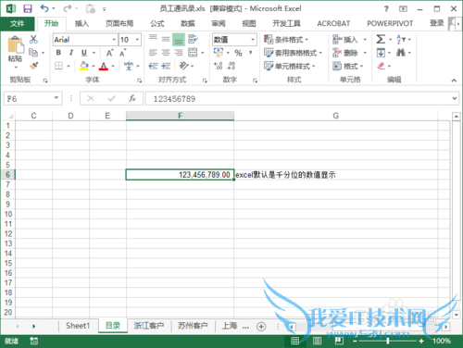This screenshot has width=463, height=348.
Task: Click the Wrap Text icon
Action: pyautogui.click(x=193, y=39)
